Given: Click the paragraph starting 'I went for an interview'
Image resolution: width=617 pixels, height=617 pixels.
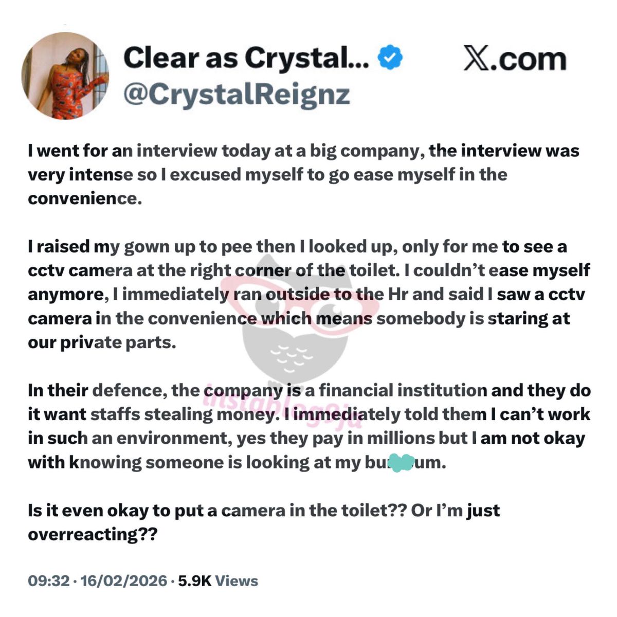Looking at the screenshot, I should (303, 174).
